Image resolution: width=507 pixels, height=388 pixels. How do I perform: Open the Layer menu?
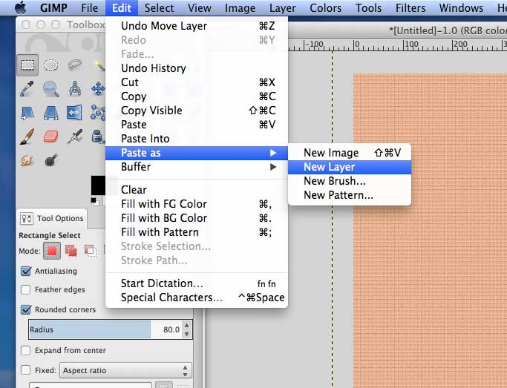click(x=283, y=7)
